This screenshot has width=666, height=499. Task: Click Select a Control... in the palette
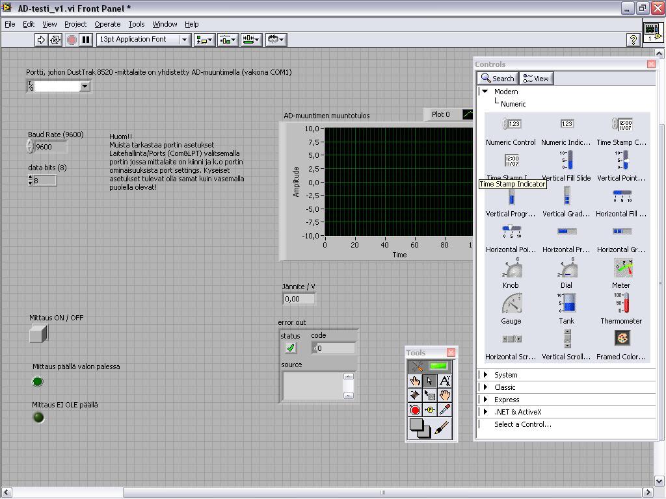(522, 424)
